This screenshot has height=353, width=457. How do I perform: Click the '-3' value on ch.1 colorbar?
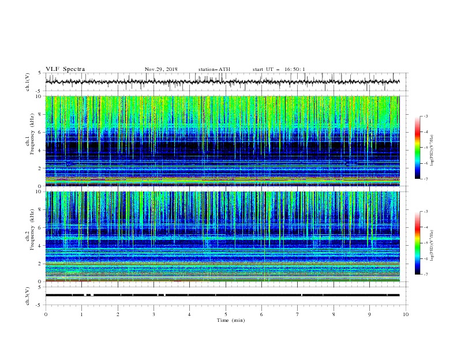[425, 116]
